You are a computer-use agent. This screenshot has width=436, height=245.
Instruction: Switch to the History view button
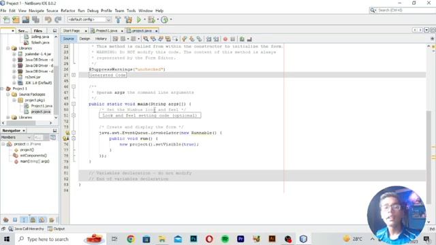[x=101, y=39]
